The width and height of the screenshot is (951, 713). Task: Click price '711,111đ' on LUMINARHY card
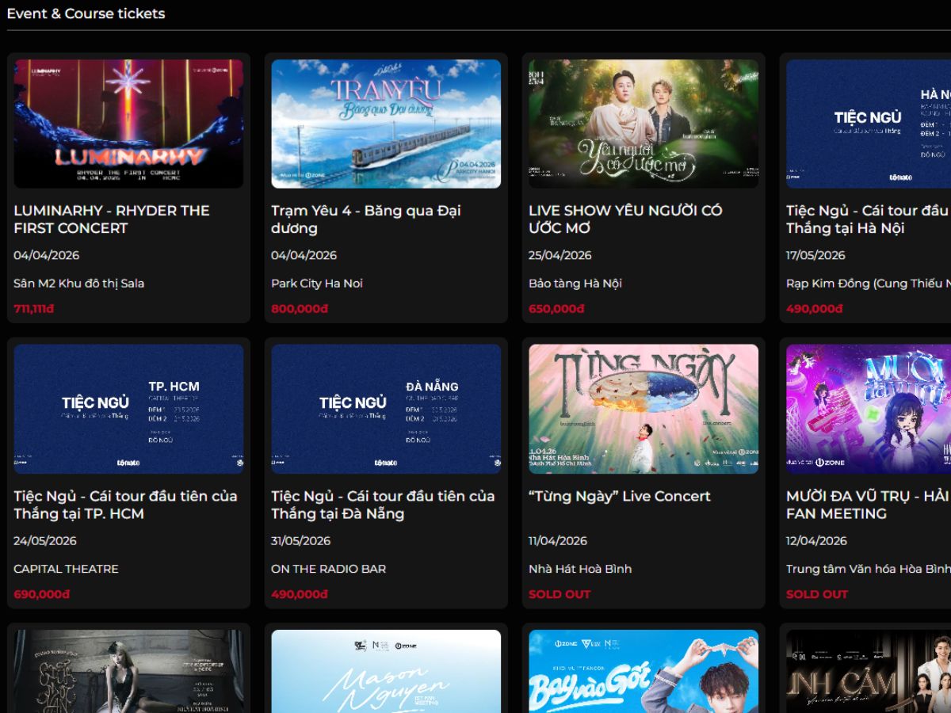pyautogui.click(x=34, y=309)
